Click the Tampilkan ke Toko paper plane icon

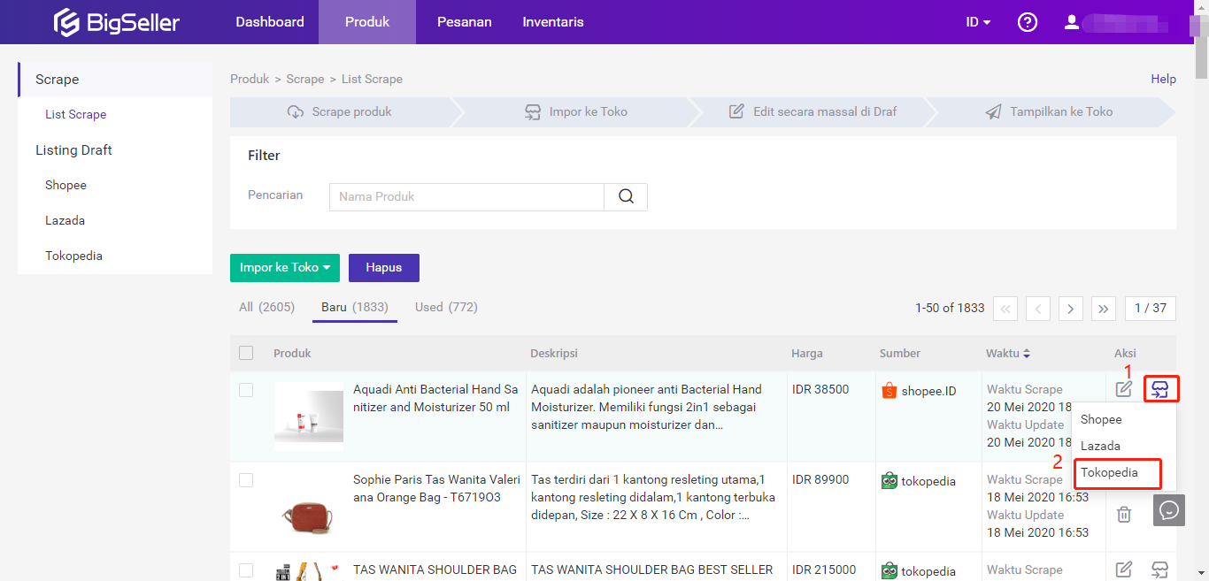pos(994,112)
